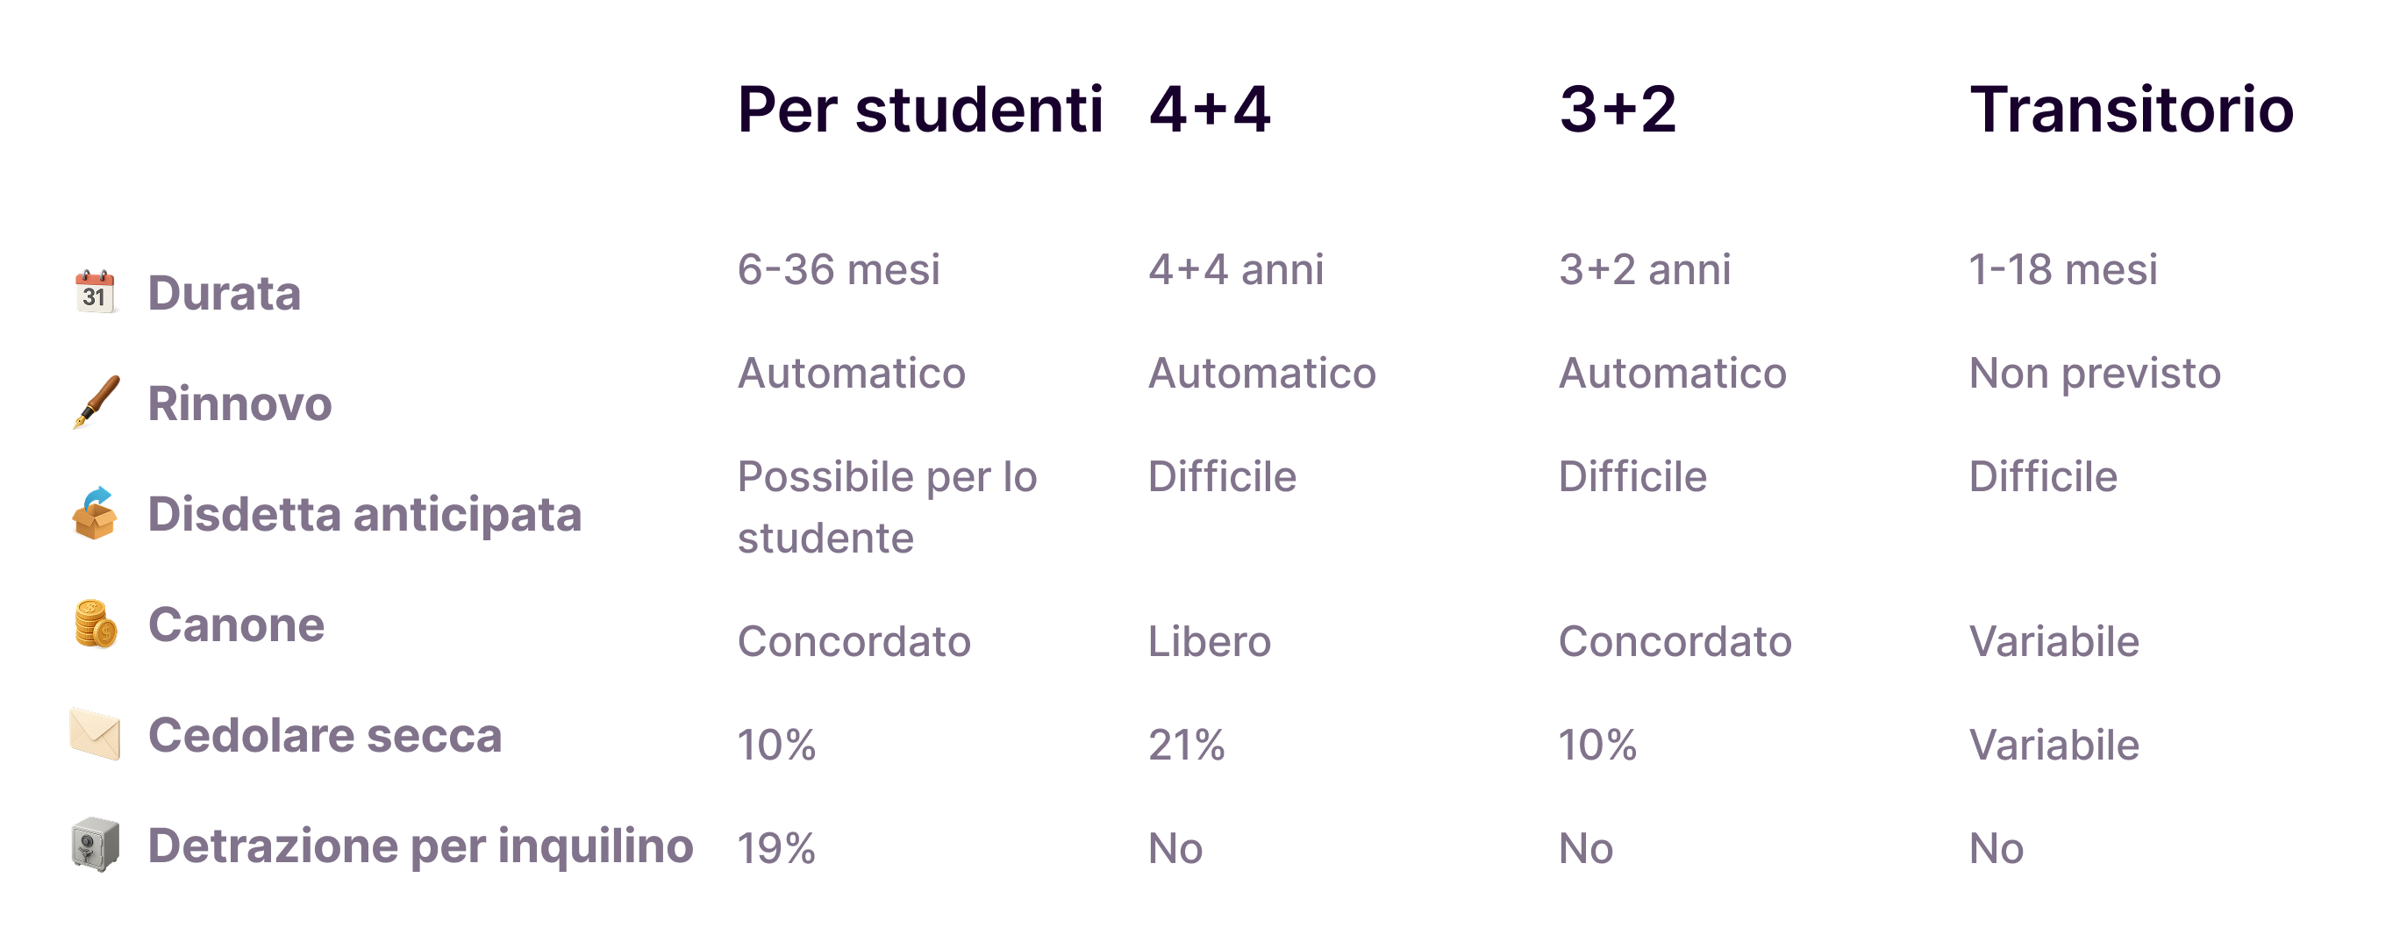Click the envelope icon beside Cedolare secca
The width and height of the screenshot is (2400, 942).
pyautogui.click(x=95, y=734)
